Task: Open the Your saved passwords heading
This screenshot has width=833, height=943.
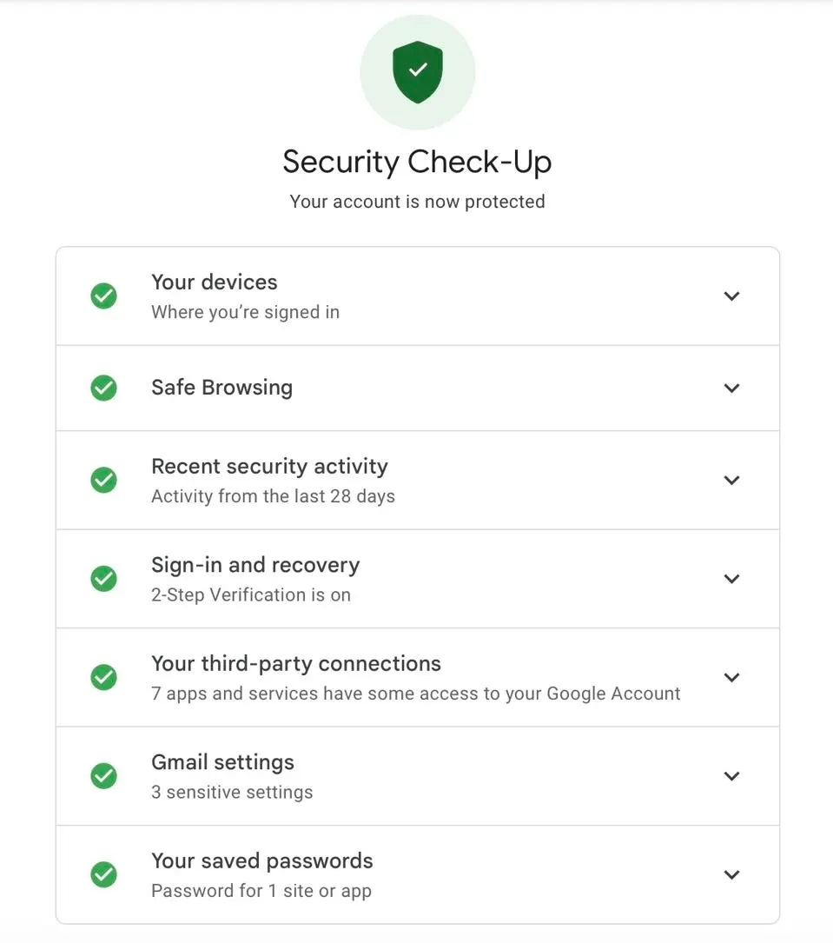Action: coord(261,860)
